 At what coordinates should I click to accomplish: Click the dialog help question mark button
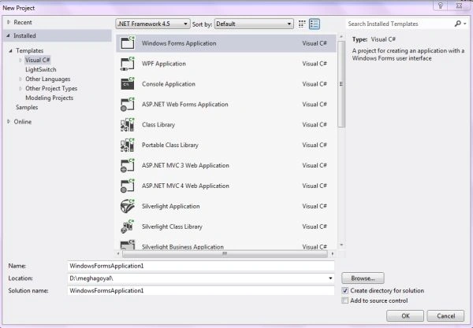click(440, 6)
